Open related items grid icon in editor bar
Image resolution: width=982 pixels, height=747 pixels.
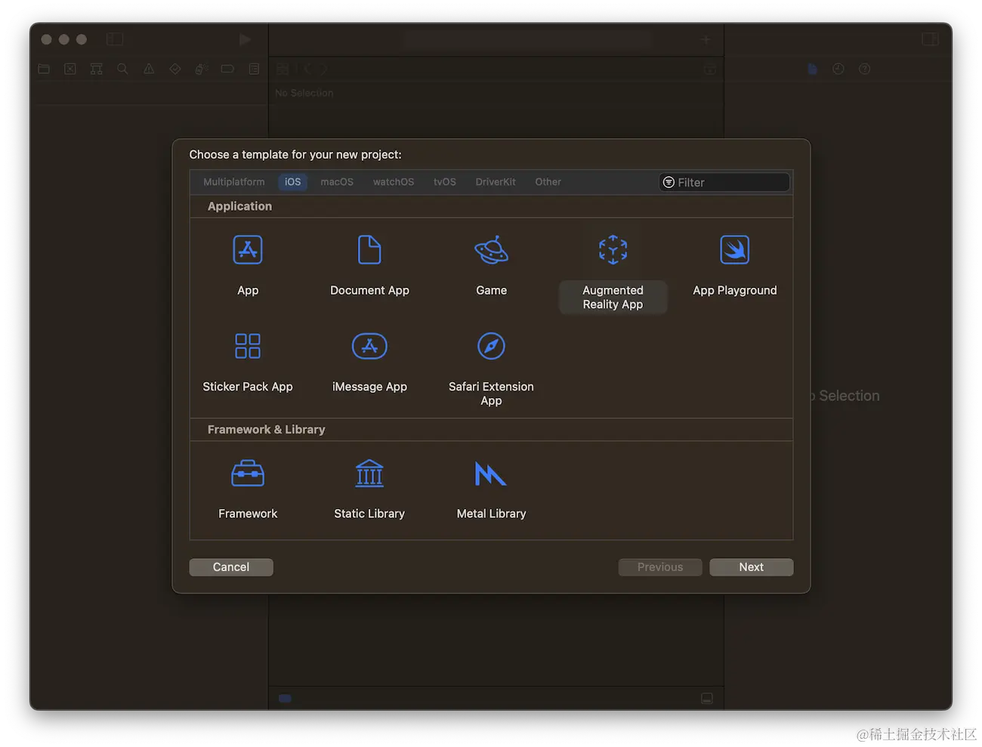coord(283,69)
